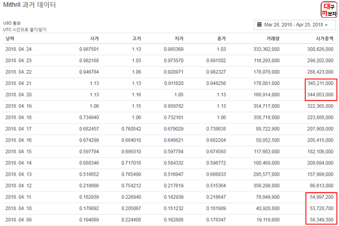Click market cap value 58,349,300

click(x=322, y=220)
